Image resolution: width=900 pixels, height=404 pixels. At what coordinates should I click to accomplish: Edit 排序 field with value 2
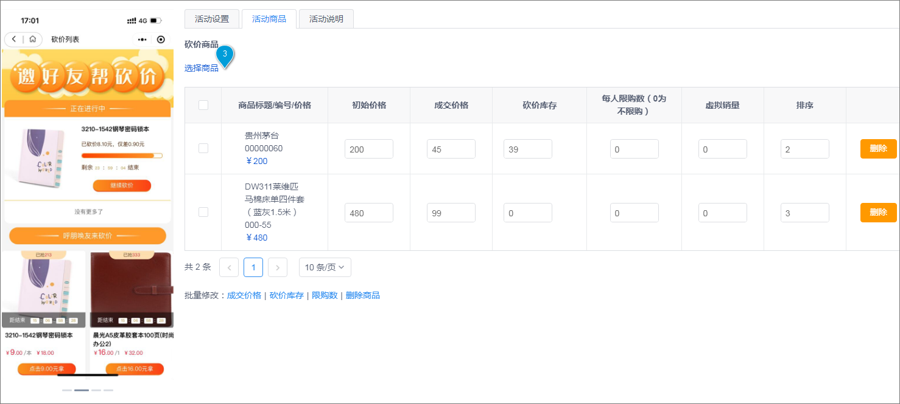[805, 149]
